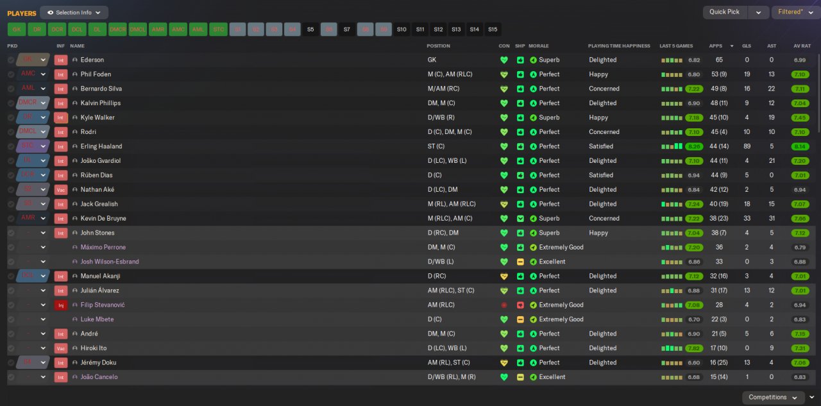Sort by the PLAYING TIME HAPPINESS header
This screenshot has height=406, width=821.
(619, 46)
